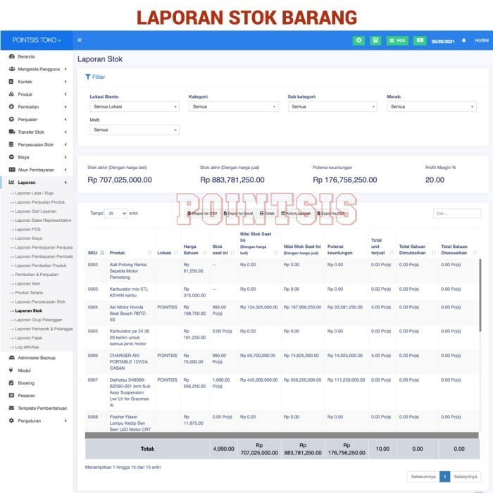Viewport: 493px width, 493px height.
Task: Open Laporan Biaya report
Action: [x=28, y=239]
